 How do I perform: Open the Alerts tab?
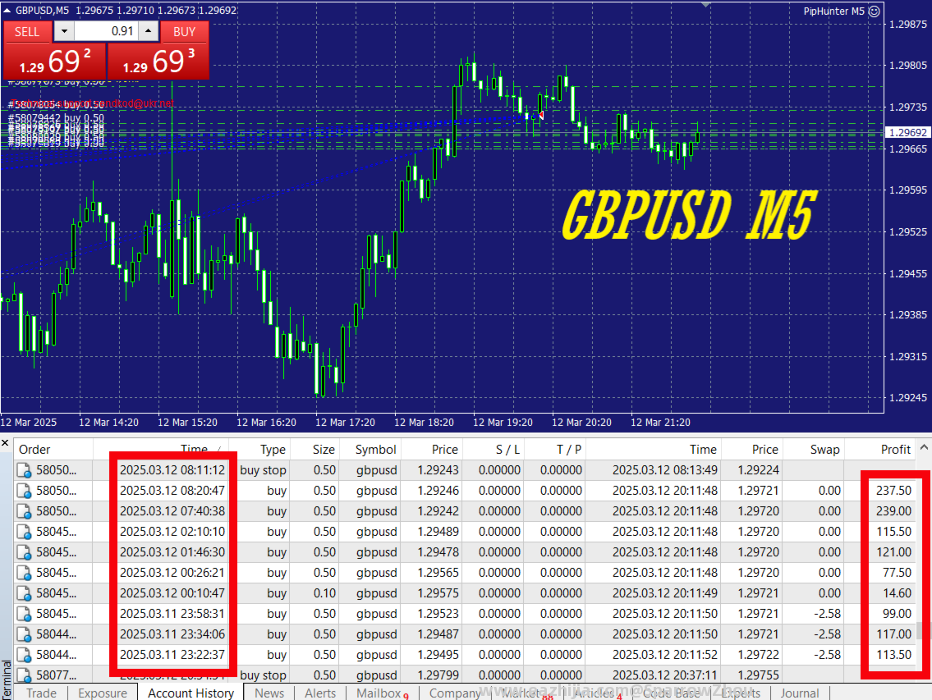point(320,693)
